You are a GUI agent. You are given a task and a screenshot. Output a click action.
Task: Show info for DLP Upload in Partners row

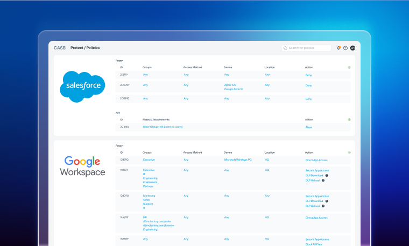323,180
